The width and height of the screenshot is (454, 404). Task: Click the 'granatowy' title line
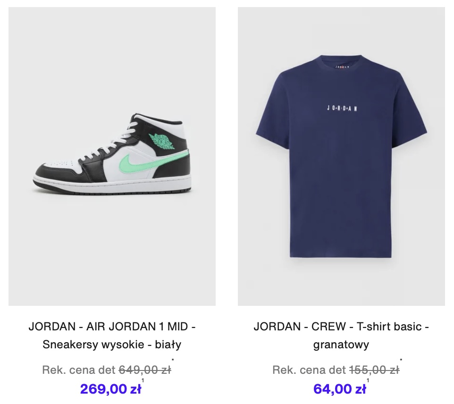click(x=341, y=345)
